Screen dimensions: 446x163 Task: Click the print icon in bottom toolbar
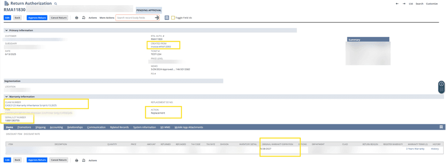tap(77, 160)
